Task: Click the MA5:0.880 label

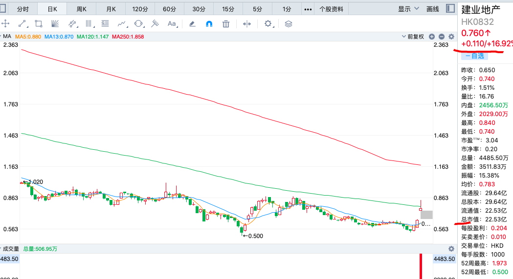Action: [28, 37]
